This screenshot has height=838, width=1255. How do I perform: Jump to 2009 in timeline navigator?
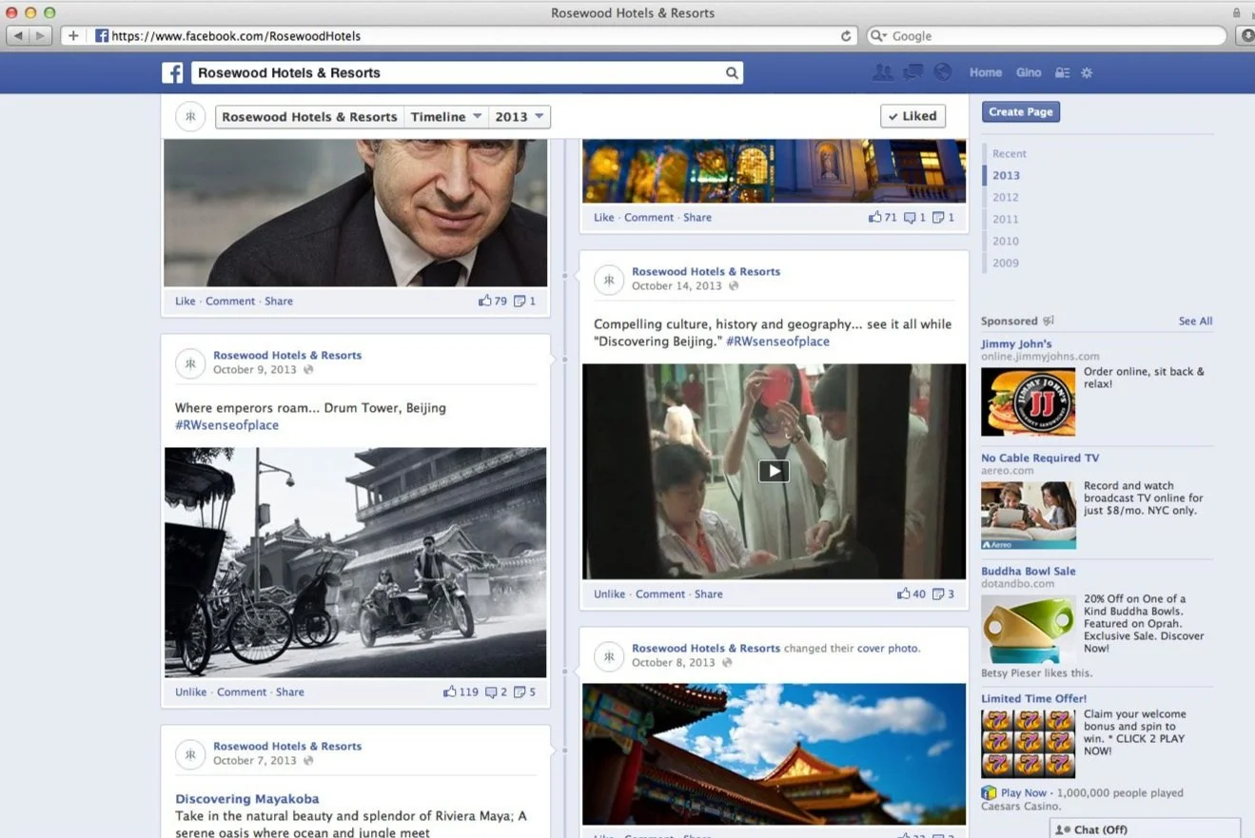(1006, 263)
